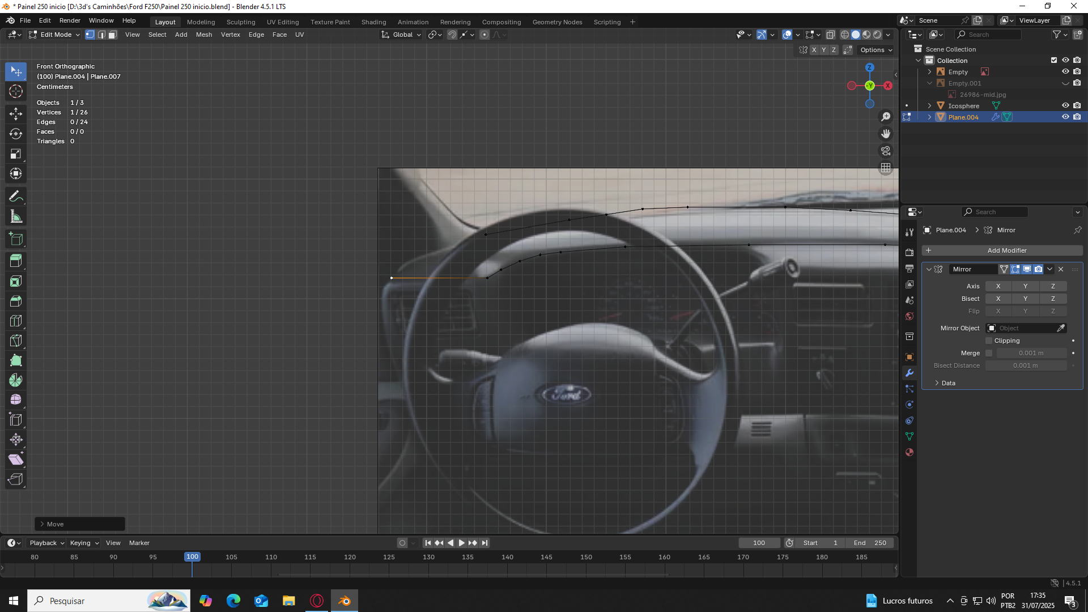Select the Measure tool
Viewport: 1088px width, 612px height.
pyautogui.click(x=16, y=216)
